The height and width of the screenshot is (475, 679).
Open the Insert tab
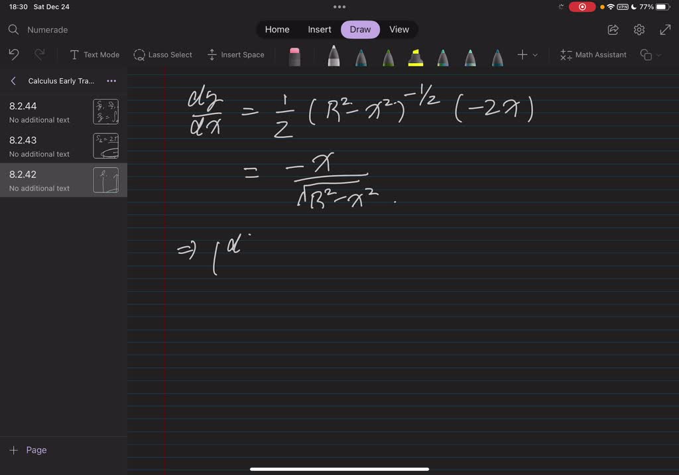(x=319, y=29)
